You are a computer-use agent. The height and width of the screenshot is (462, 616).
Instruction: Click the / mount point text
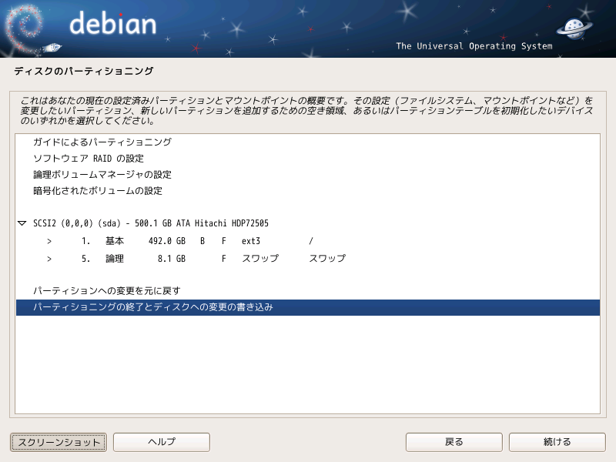(x=311, y=241)
